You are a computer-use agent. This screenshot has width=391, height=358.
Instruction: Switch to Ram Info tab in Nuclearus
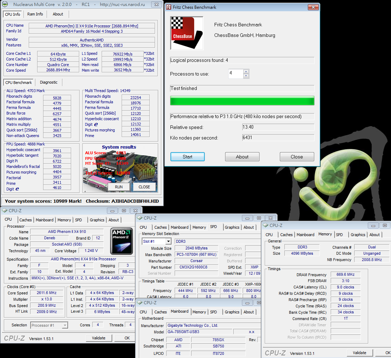click(35, 14)
